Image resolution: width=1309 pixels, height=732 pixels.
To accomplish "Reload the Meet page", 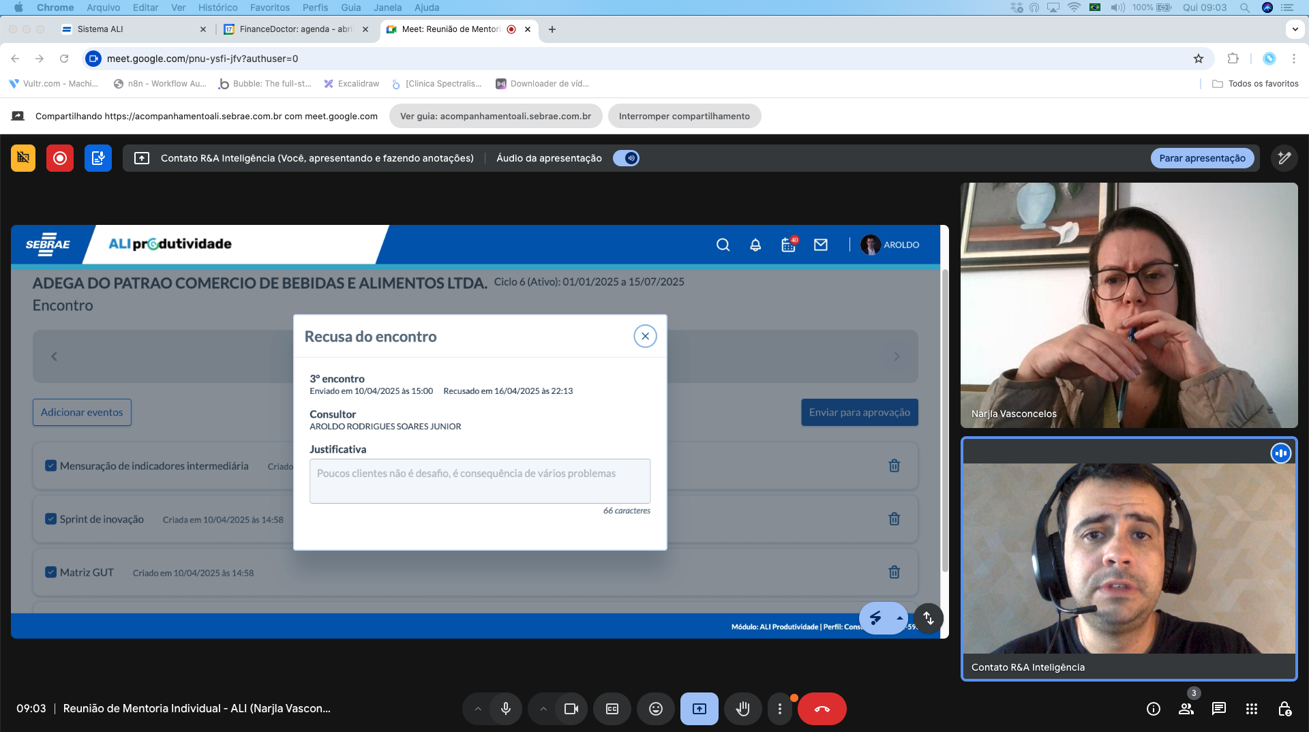I will (64, 59).
